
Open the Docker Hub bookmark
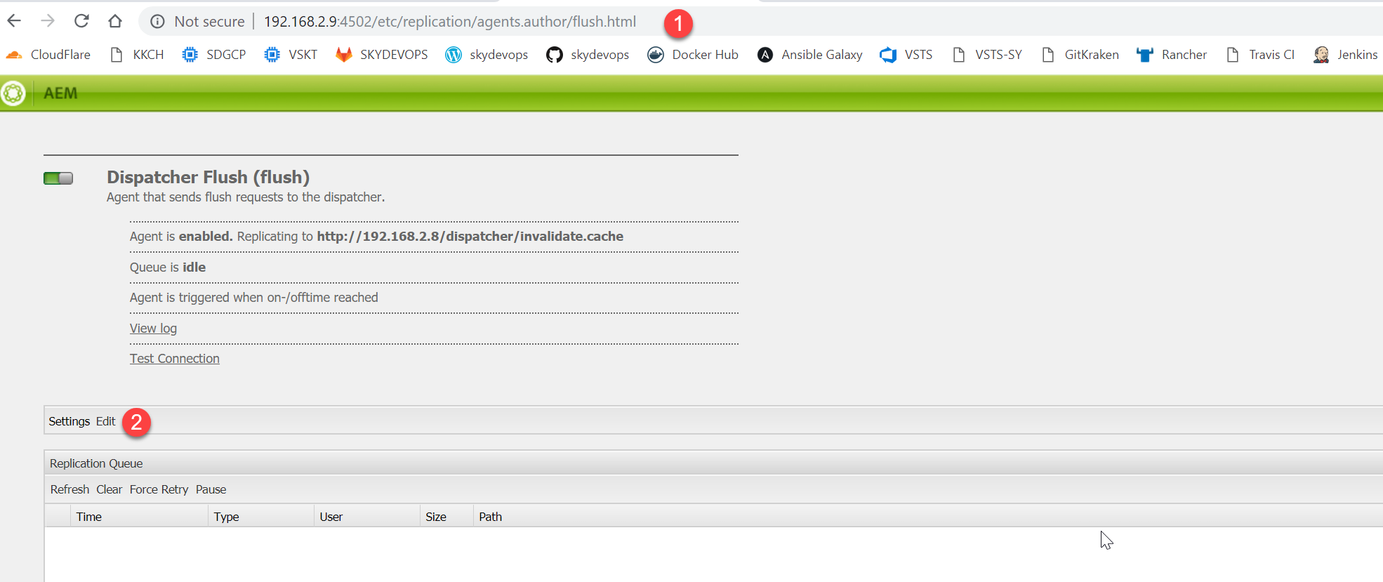point(693,55)
